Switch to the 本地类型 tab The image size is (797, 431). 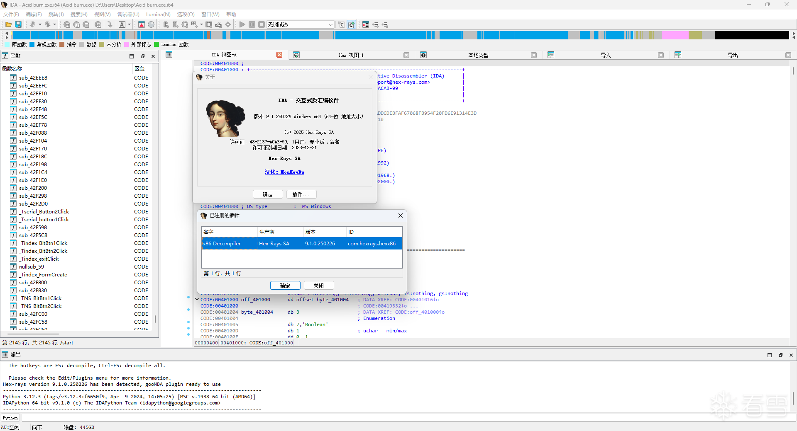478,55
